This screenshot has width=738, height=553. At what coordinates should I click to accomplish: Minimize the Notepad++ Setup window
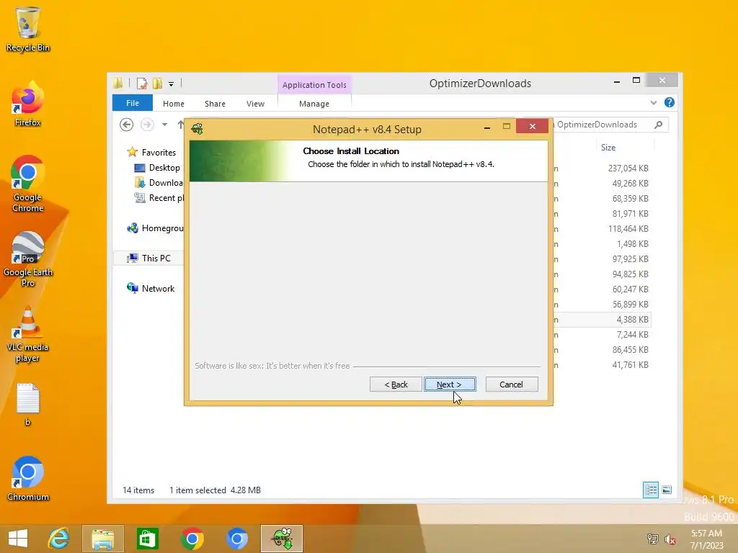point(487,127)
